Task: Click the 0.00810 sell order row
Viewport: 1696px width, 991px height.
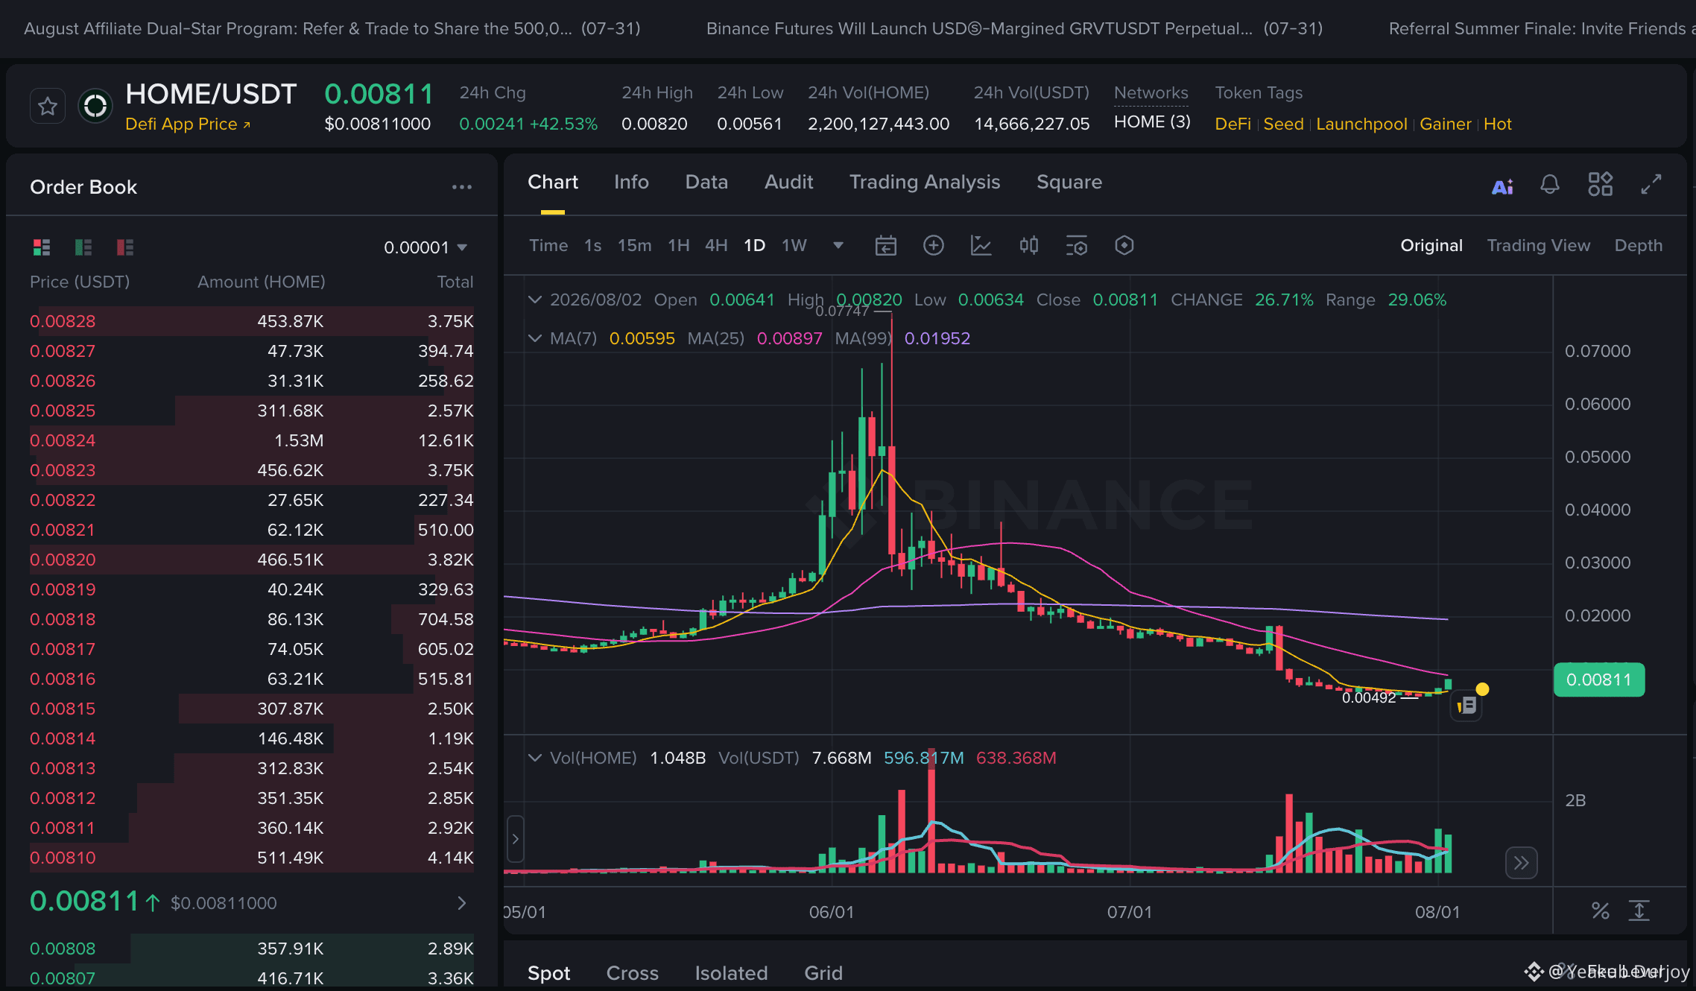Action: (252, 858)
